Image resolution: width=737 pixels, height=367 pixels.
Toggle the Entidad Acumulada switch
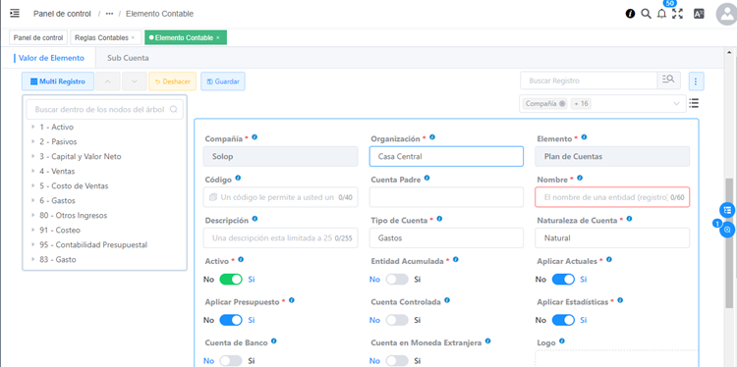397,280
